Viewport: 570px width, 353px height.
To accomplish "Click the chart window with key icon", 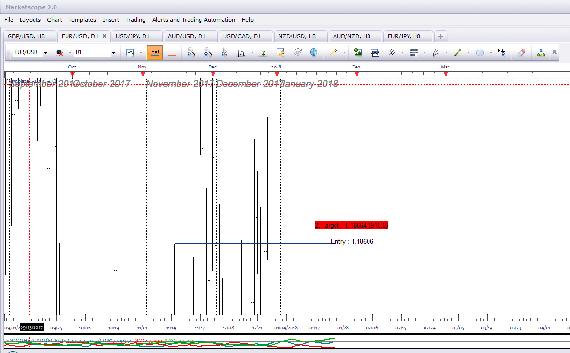I will (280, 53).
